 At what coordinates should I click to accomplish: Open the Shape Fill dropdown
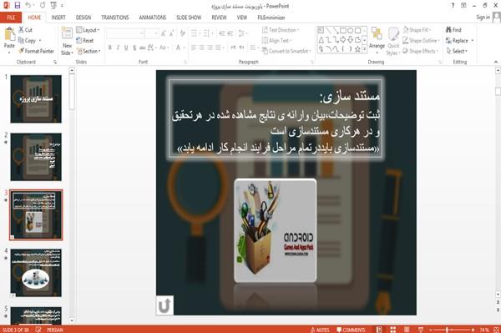pyautogui.click(x=417, y=30)
